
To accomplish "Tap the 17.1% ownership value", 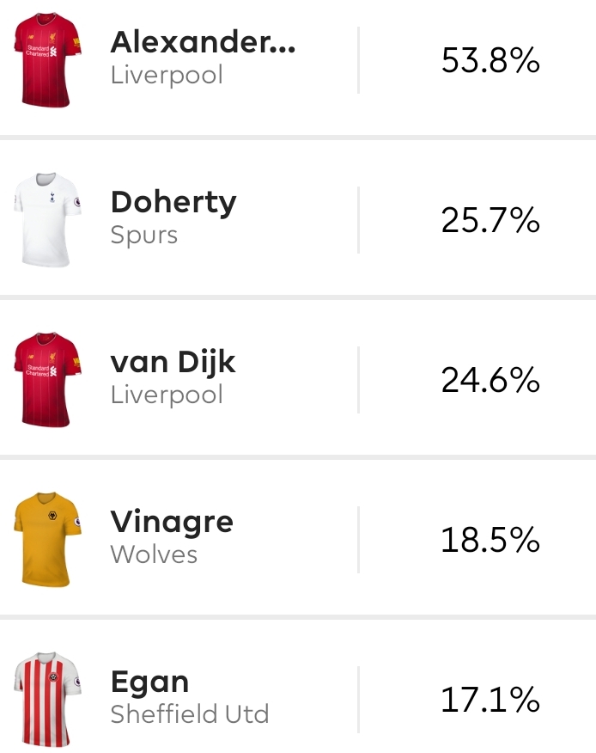I will tap(490, 701).
